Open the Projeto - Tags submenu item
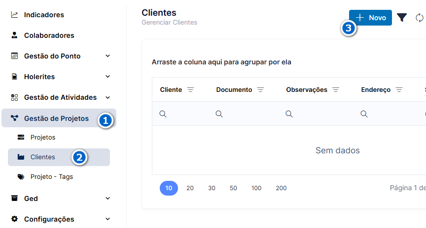 coord(59,177)
